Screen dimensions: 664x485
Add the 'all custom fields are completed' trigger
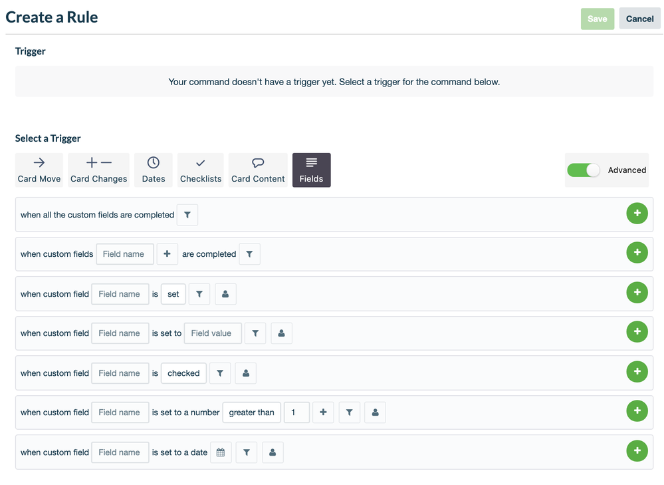click(637, 213)
